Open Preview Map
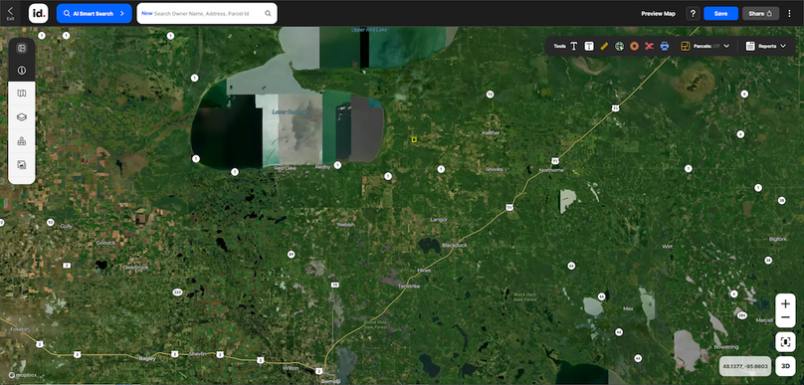Viewport: 804px width, 385px height. pyautogui.click(x=658, y=14)
